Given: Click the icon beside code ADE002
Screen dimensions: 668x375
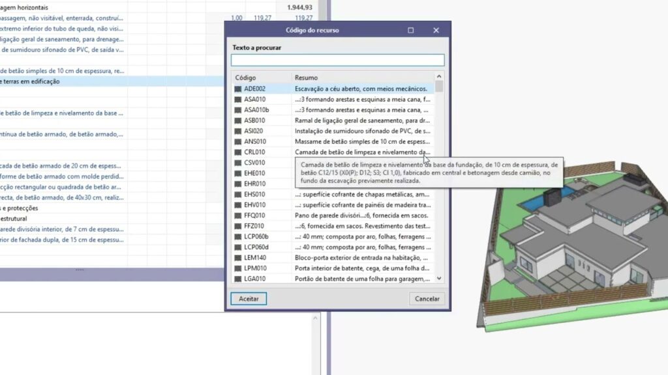Looking at the screenshot, I should pos(238,89).
